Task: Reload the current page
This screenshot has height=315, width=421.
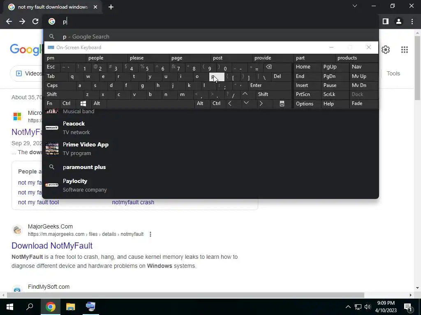Action: 35,21
